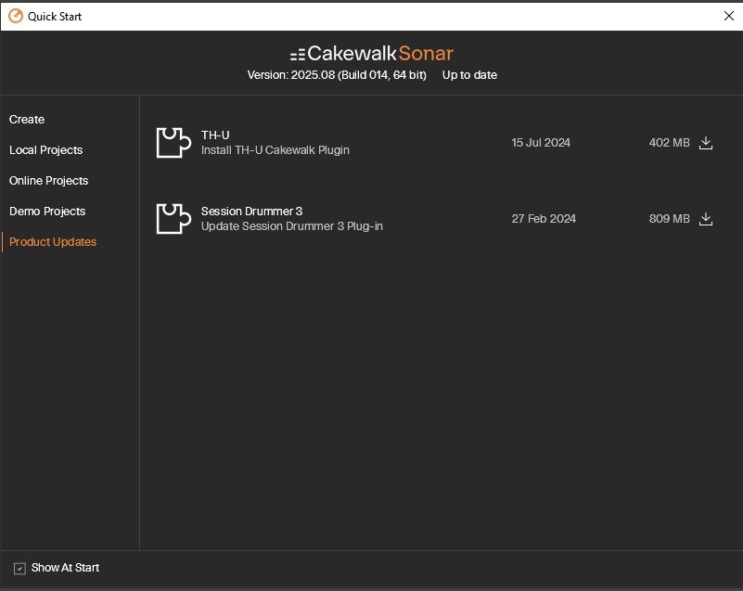The width and height of the screenshot is (743, 591).
Task: Switch to Local Projects
Action: coord(46,150)
